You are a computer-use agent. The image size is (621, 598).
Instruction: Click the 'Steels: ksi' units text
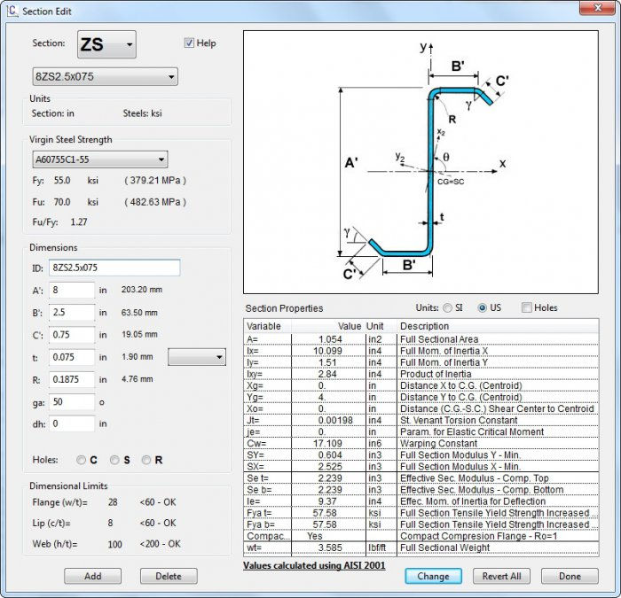click(x=143, y=113)
